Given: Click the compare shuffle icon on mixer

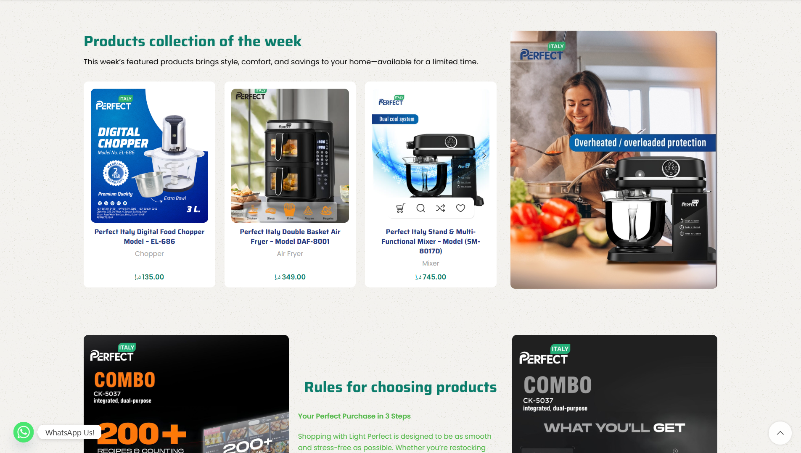Looking at the screenshot, I should point(441,208).
